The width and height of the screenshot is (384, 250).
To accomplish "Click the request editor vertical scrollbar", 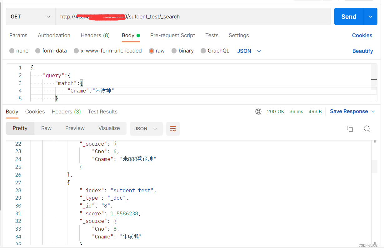I will [374, 82].
